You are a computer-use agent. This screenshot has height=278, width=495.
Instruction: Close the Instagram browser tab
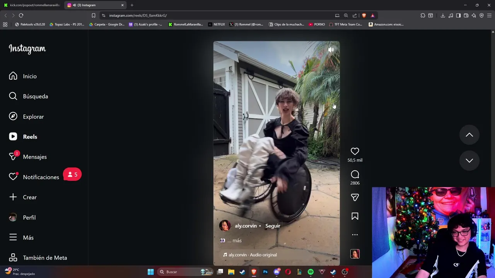click(123, 5)
